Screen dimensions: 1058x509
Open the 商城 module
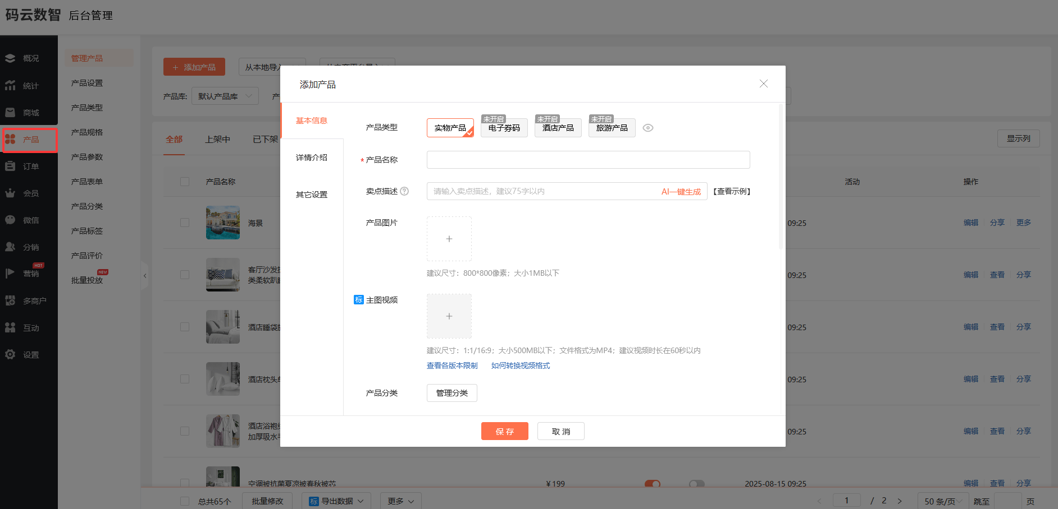tap(29, 112)
